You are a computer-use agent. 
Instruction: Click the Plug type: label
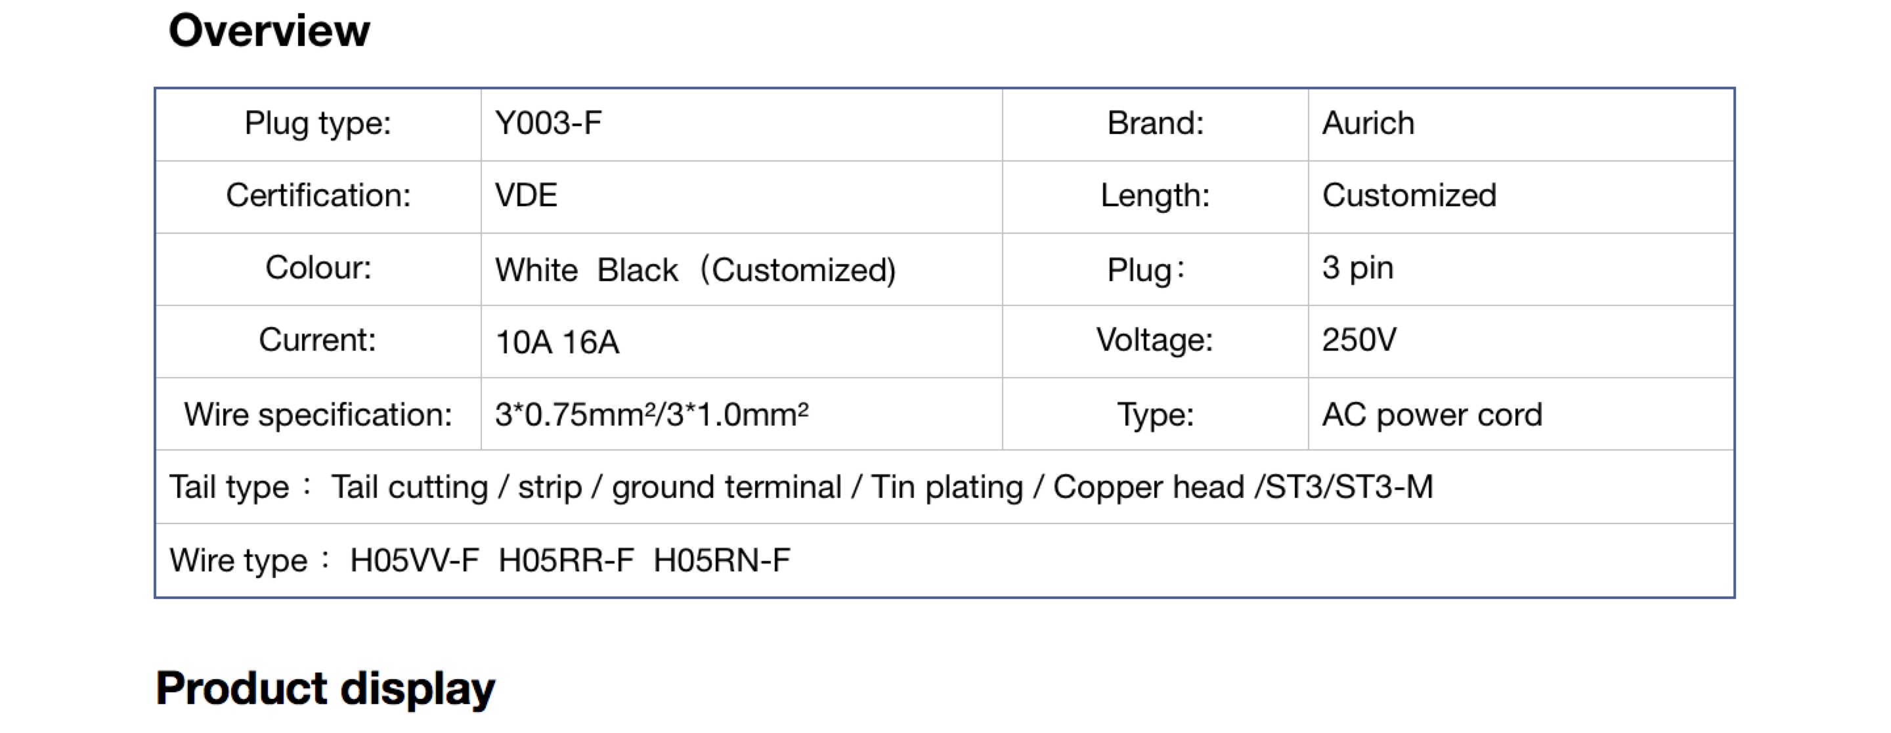click(x=318, y=123)
